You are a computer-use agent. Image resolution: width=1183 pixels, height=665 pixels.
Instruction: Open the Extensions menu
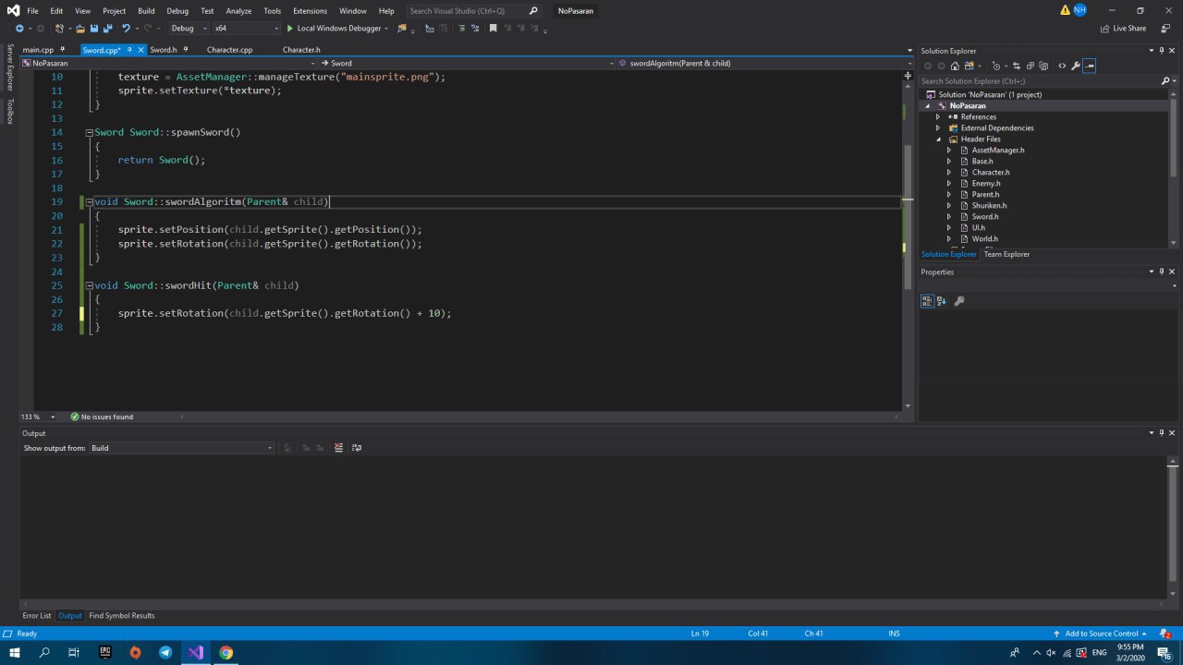(x=310, y=11)
